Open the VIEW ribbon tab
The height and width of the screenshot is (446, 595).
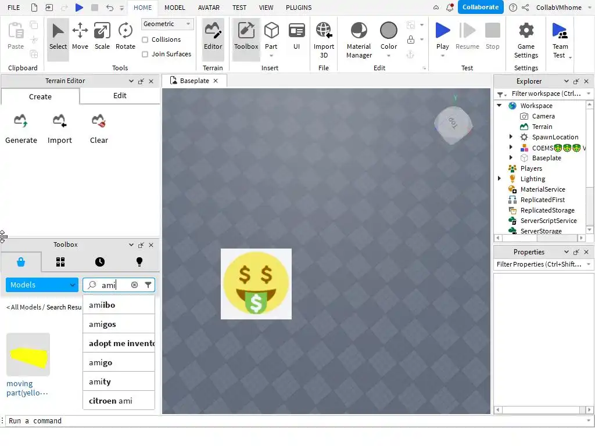(266, 8)
